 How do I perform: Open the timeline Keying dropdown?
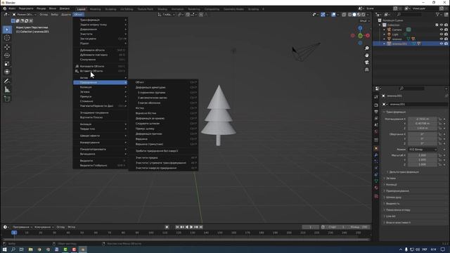pyautogui.click(x=44, y=227)
